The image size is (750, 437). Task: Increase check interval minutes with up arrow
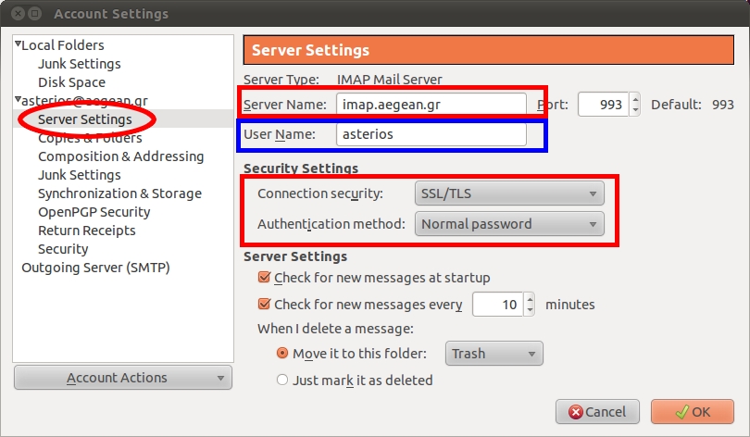point(530,299)
